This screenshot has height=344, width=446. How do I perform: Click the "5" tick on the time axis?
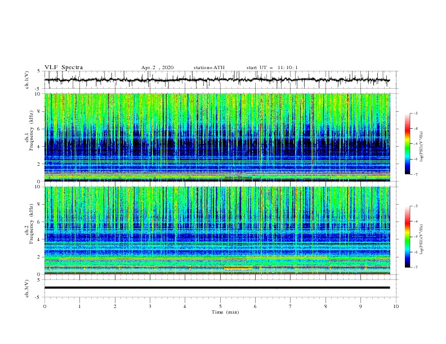pos(220,306)
